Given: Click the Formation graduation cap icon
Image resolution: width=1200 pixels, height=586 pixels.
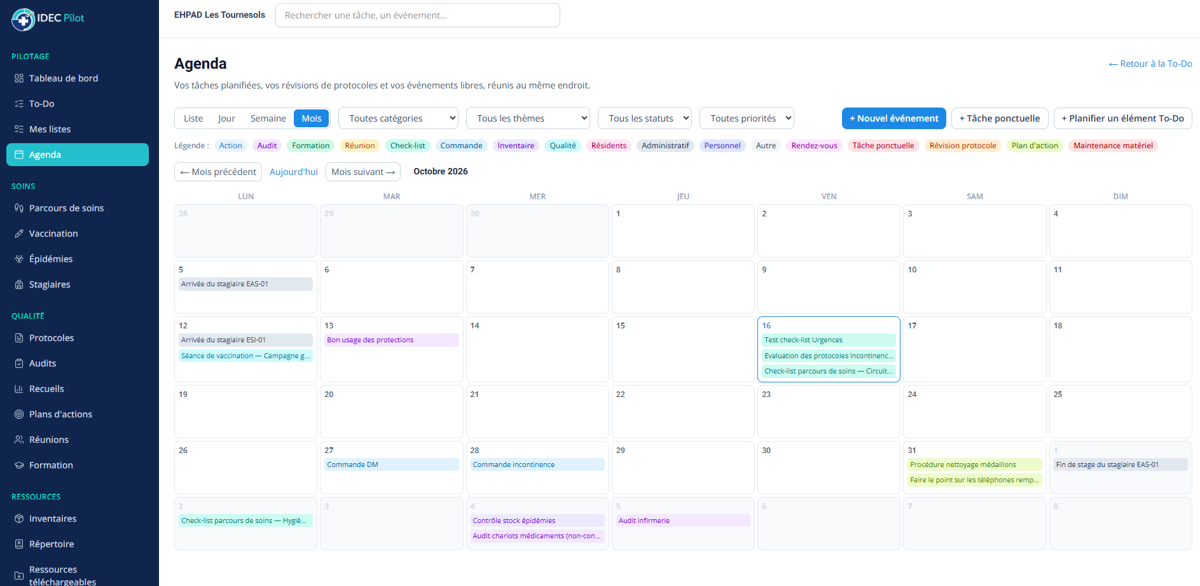Looking at the screenshot, I should pos(19,465).
